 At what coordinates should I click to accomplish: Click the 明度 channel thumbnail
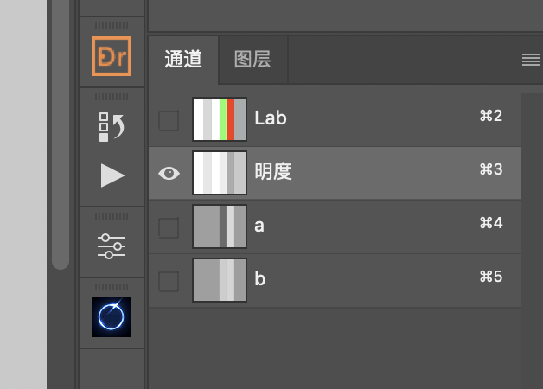point(220,173)
